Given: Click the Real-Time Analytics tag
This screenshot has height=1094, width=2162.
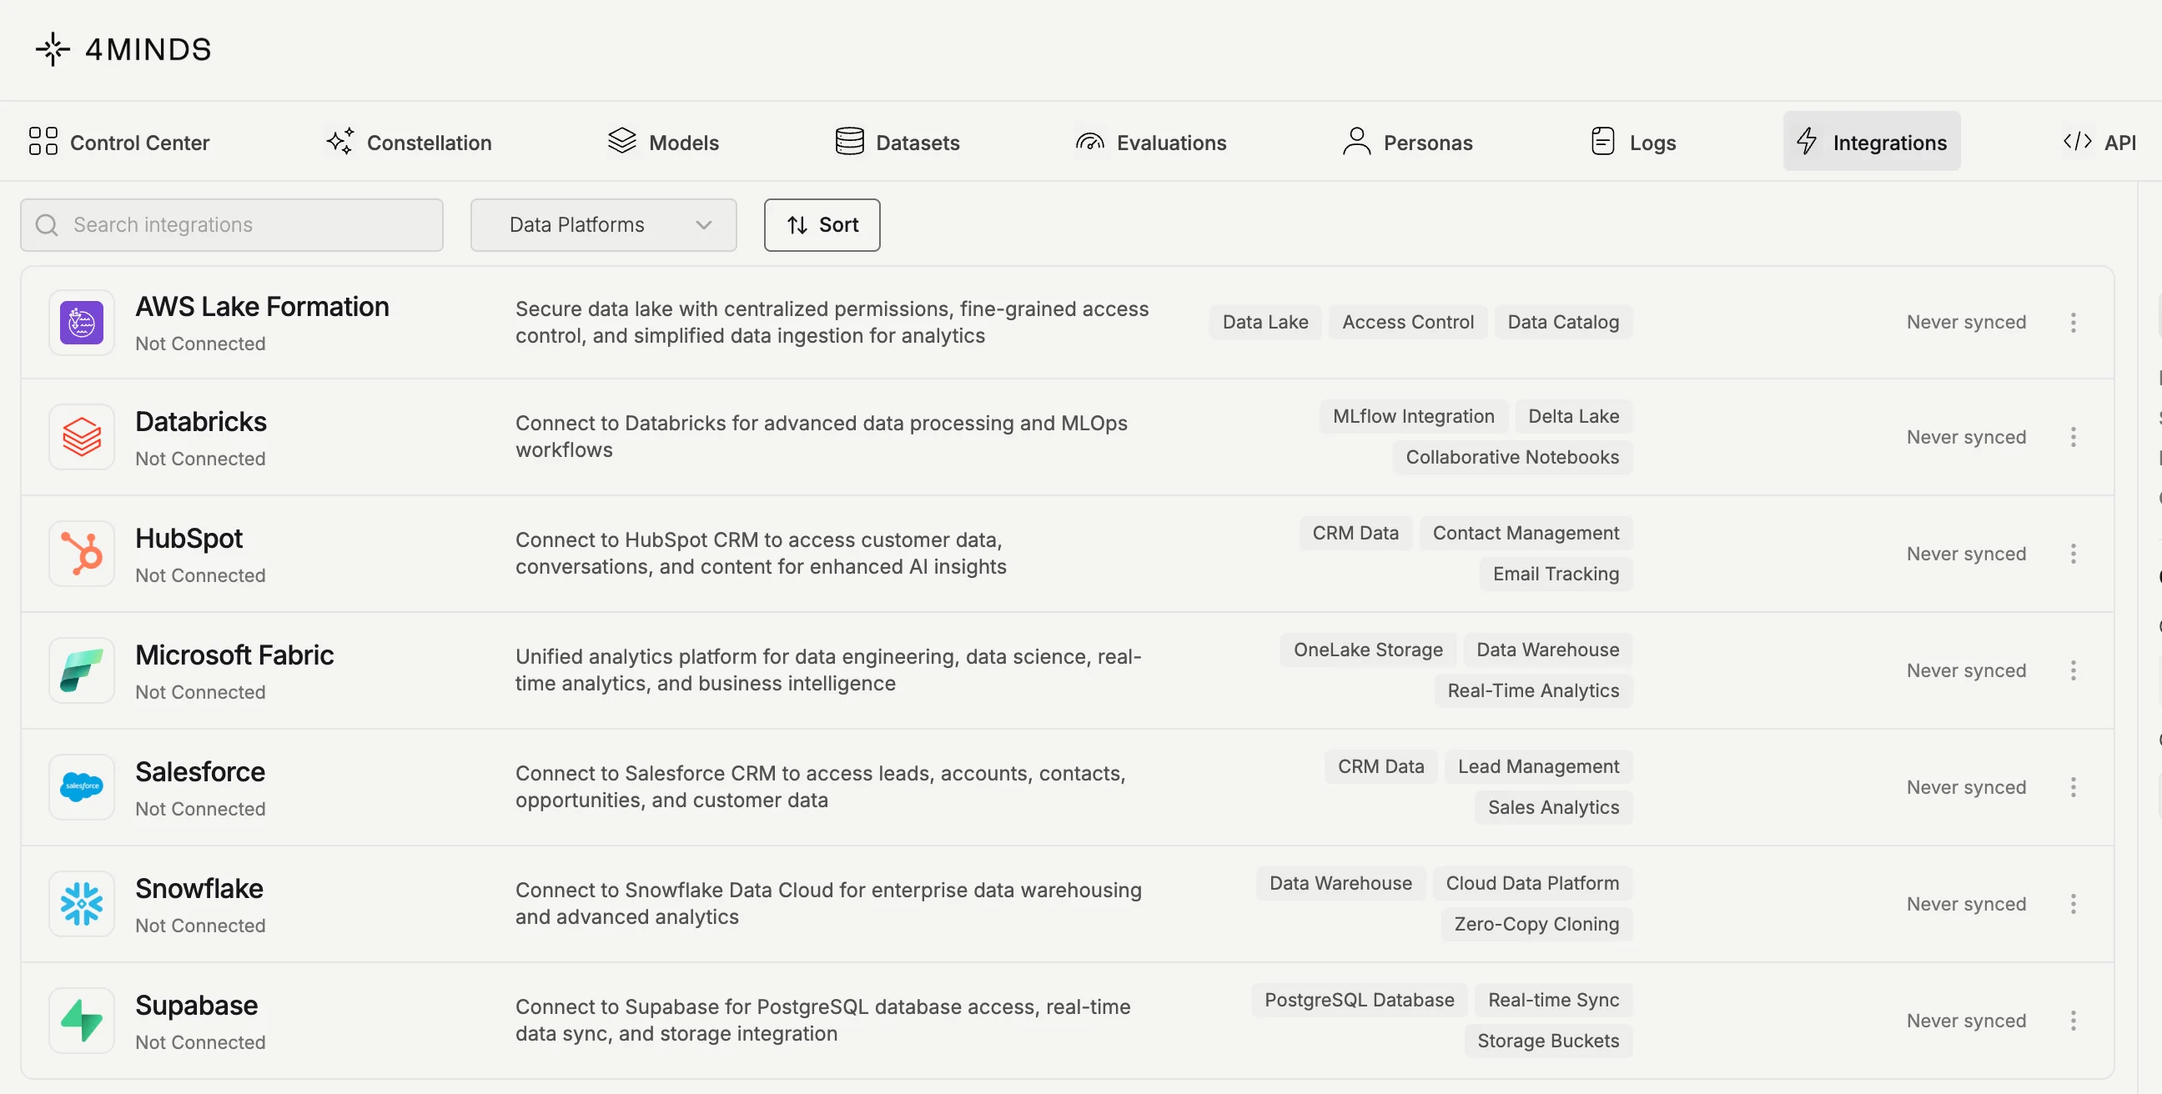Looking at the screenshot, I should (x=1533, y=690).
